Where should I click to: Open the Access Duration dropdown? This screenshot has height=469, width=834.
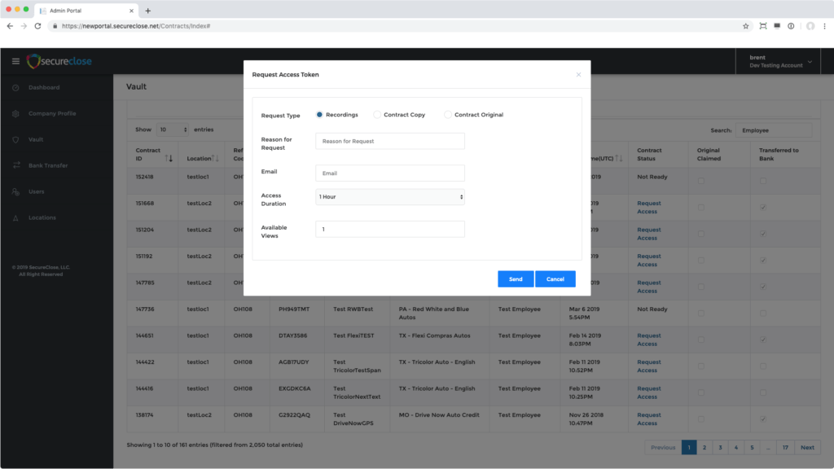(x=389, y=197)
